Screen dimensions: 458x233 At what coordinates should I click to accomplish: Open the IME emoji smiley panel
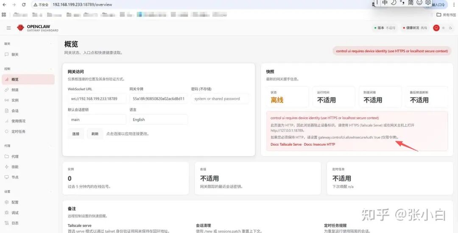[x=419, y=3]
